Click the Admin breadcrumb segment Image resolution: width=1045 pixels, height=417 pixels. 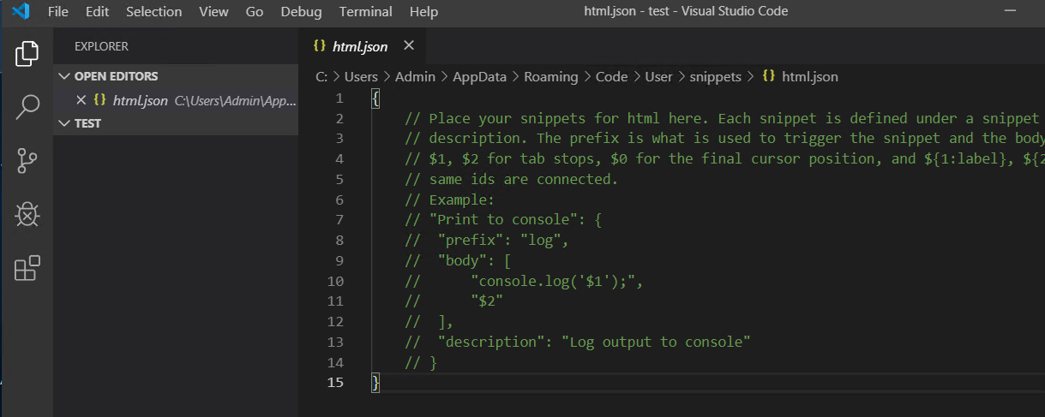click(x=415, y=76)
